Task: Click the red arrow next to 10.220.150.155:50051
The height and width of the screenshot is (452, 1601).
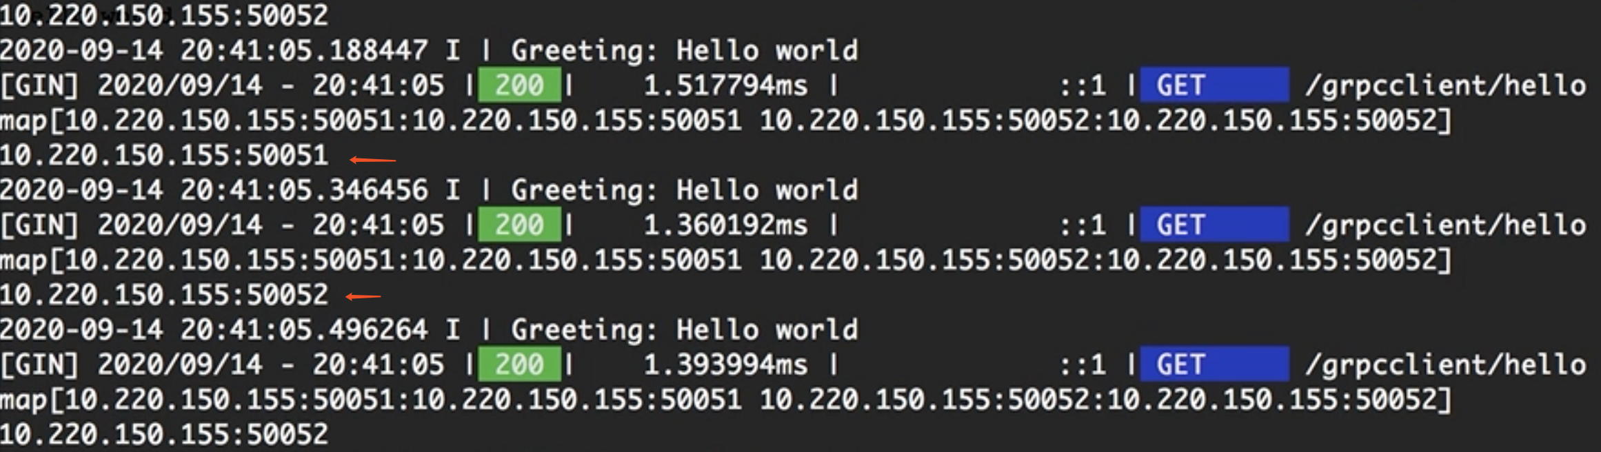Action: (x=372, y=160)
